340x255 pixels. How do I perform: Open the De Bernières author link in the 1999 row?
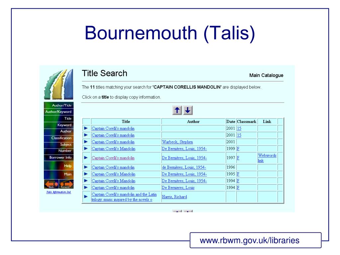point(184,148)
